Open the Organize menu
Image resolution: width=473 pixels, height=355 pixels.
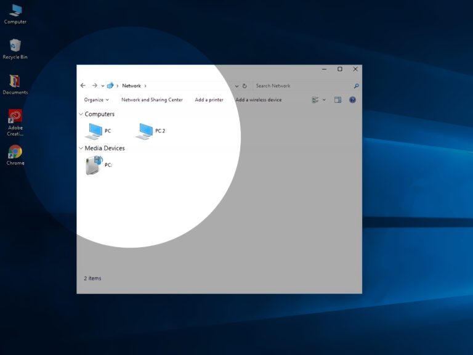coord(96,100)
